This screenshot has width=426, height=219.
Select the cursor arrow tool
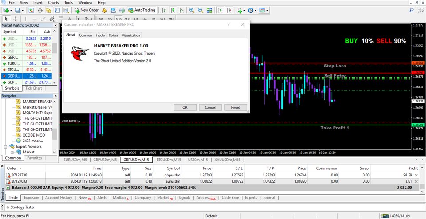(6, 19)
